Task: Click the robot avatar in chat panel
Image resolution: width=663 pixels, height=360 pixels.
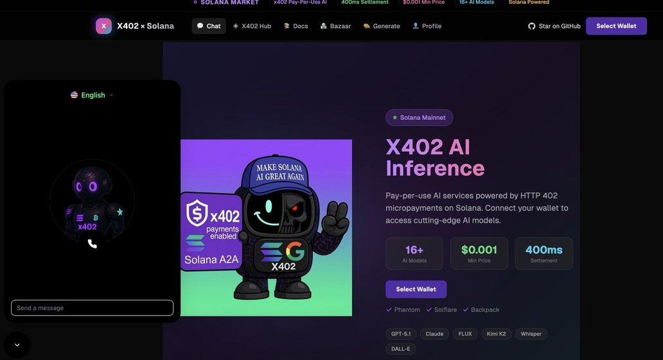Action: 92,201
